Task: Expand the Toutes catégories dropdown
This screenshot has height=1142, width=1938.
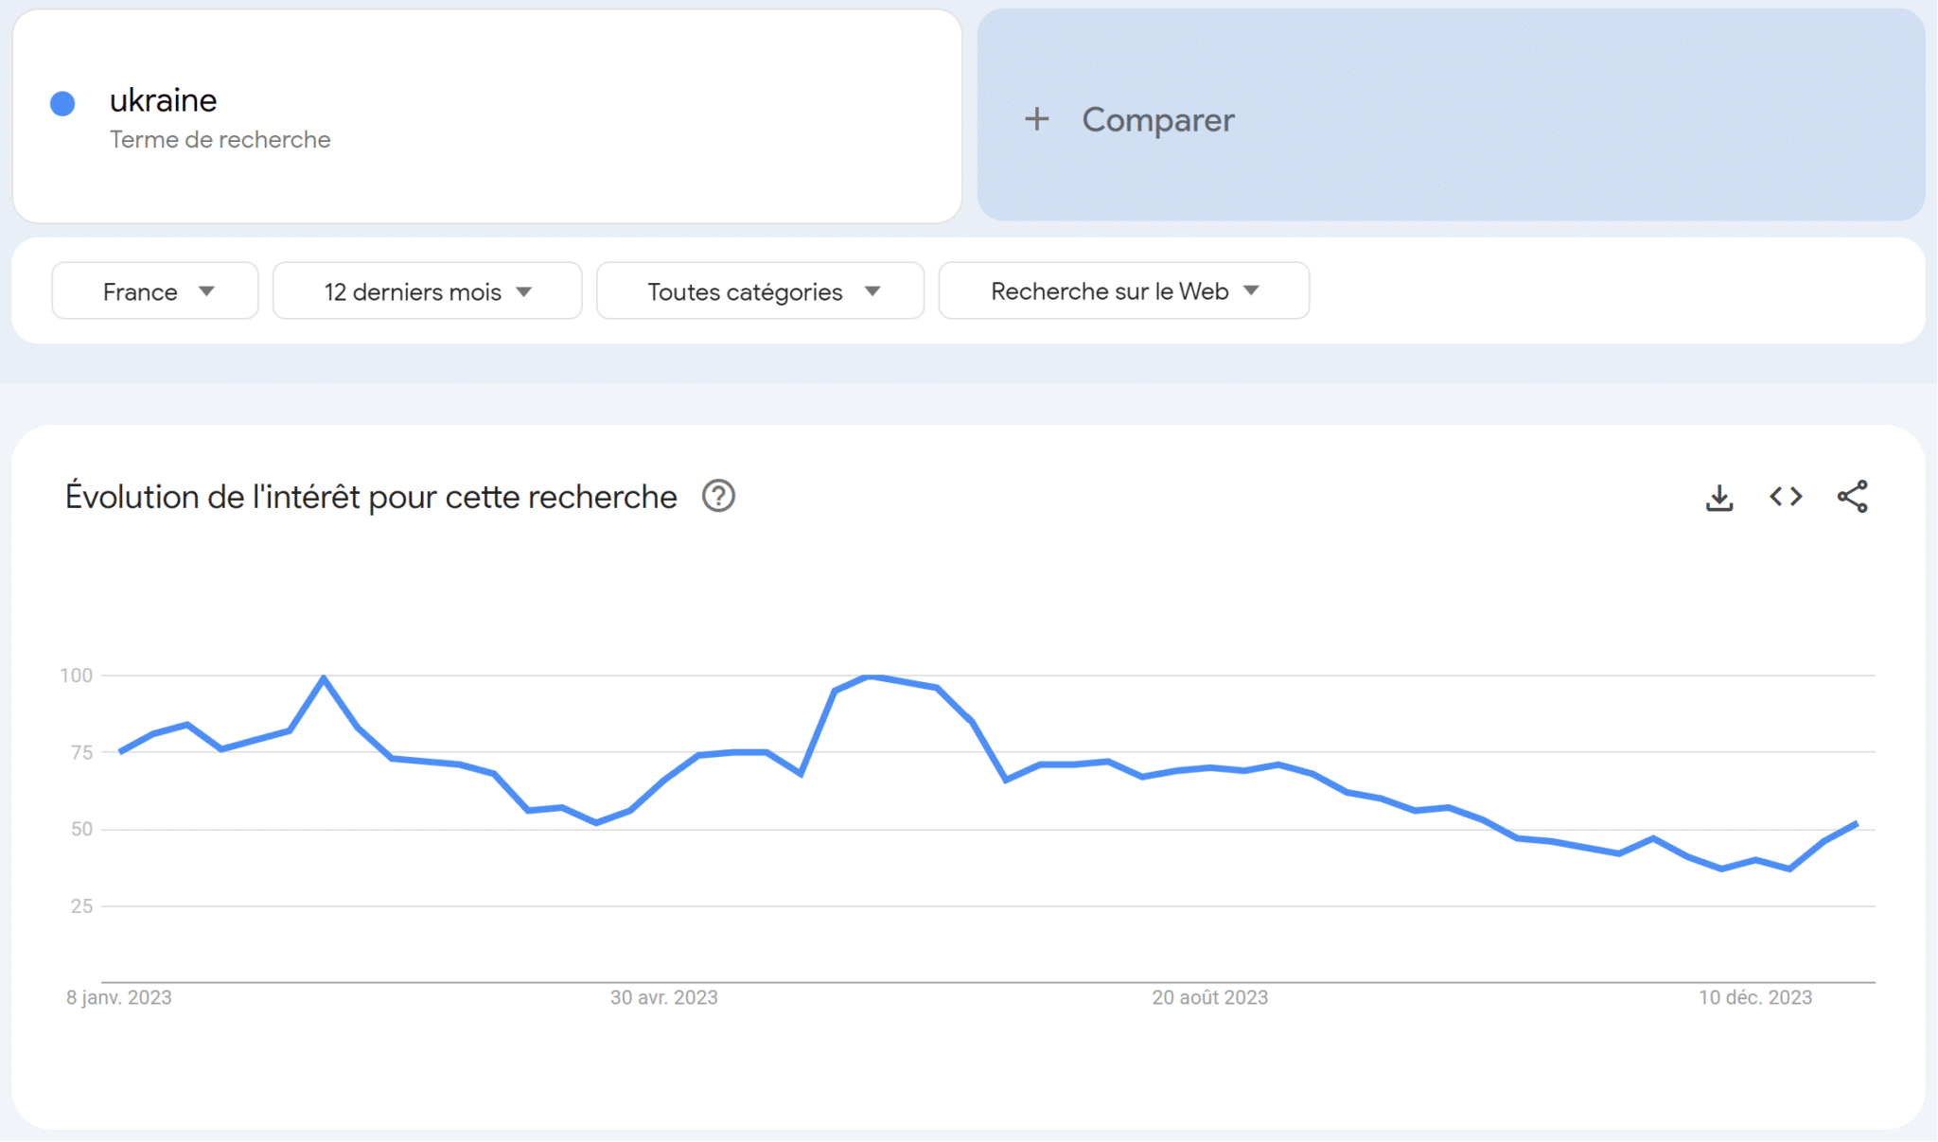Action: pyautogui.click(x=760, y=291)
